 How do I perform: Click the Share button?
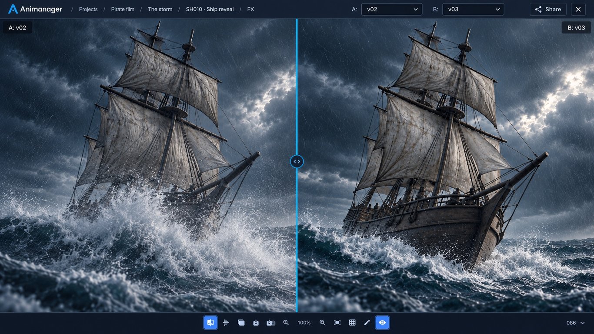pos(548,9)
